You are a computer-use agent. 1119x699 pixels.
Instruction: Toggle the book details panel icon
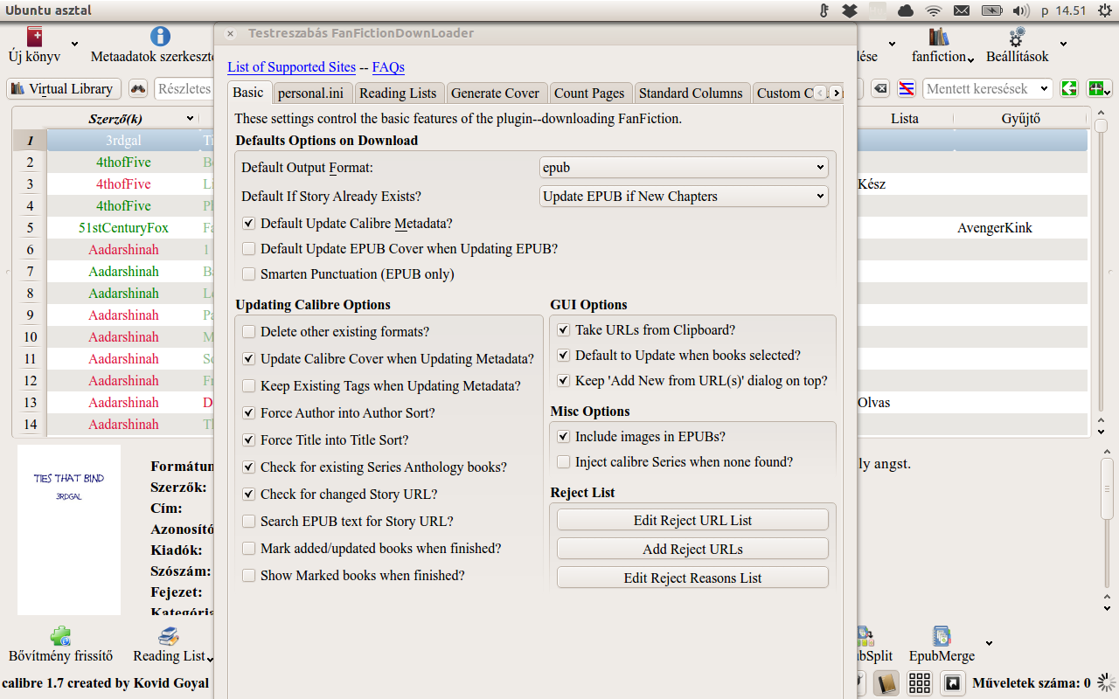point(886,683)
